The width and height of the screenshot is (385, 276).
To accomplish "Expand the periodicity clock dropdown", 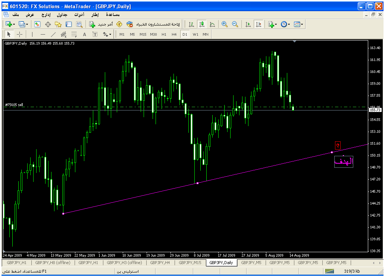I will pos(289,24).
